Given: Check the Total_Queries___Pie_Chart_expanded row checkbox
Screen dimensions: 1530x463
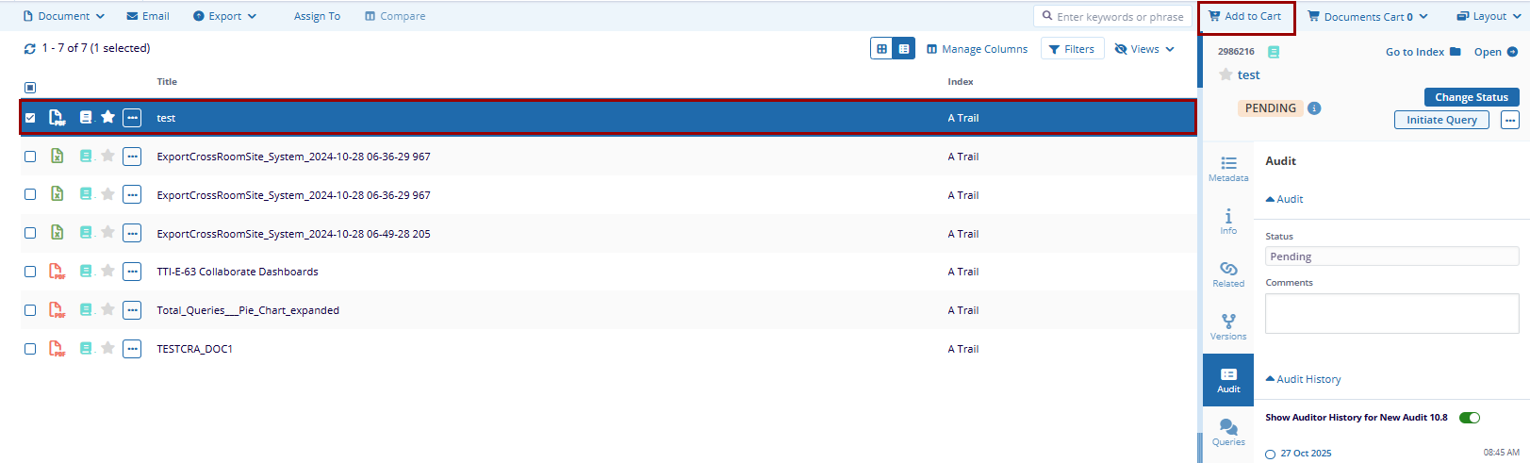Looking at the screenshot, I should [x=30, y=310].
